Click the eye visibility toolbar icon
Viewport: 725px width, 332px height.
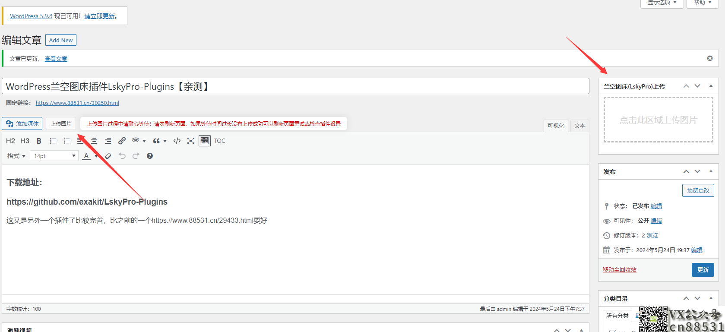click(x=136, y=140)
